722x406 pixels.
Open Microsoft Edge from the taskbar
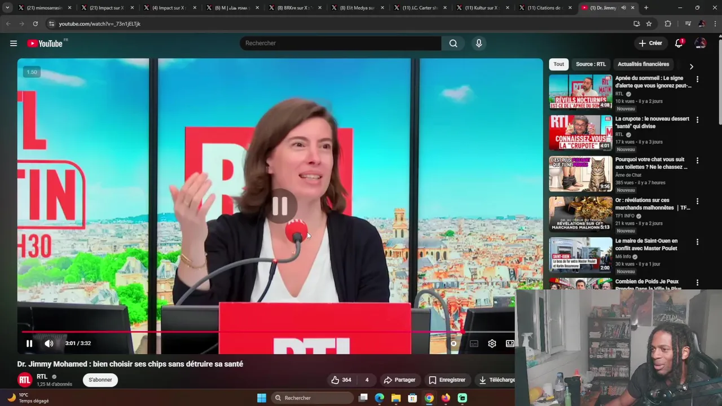tap(379, 398)
